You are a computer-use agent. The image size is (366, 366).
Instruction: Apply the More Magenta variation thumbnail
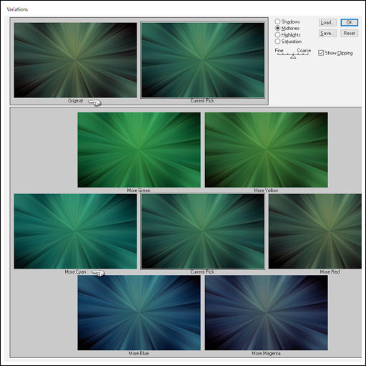[x=266, y=313]
